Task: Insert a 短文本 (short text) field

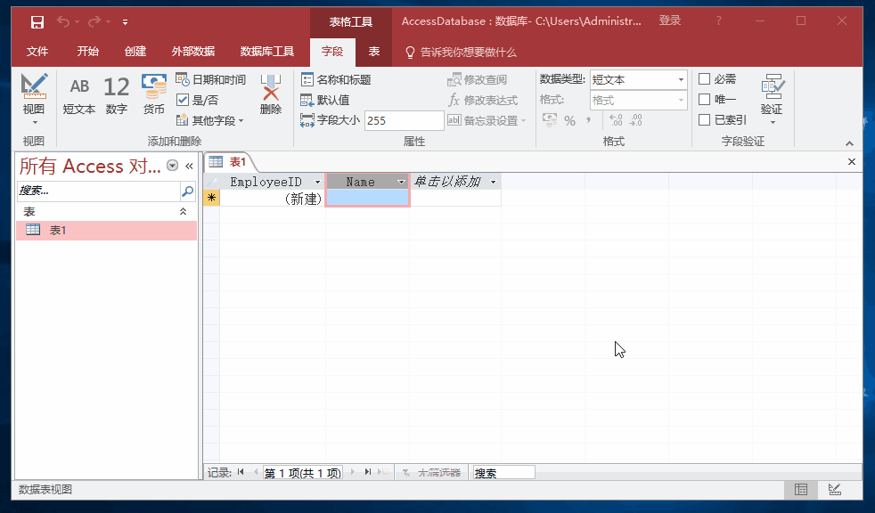Action: (79, 95)
